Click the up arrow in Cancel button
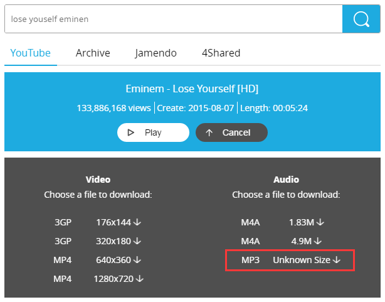This screenshot has width=385, height=302. [209, 133]
